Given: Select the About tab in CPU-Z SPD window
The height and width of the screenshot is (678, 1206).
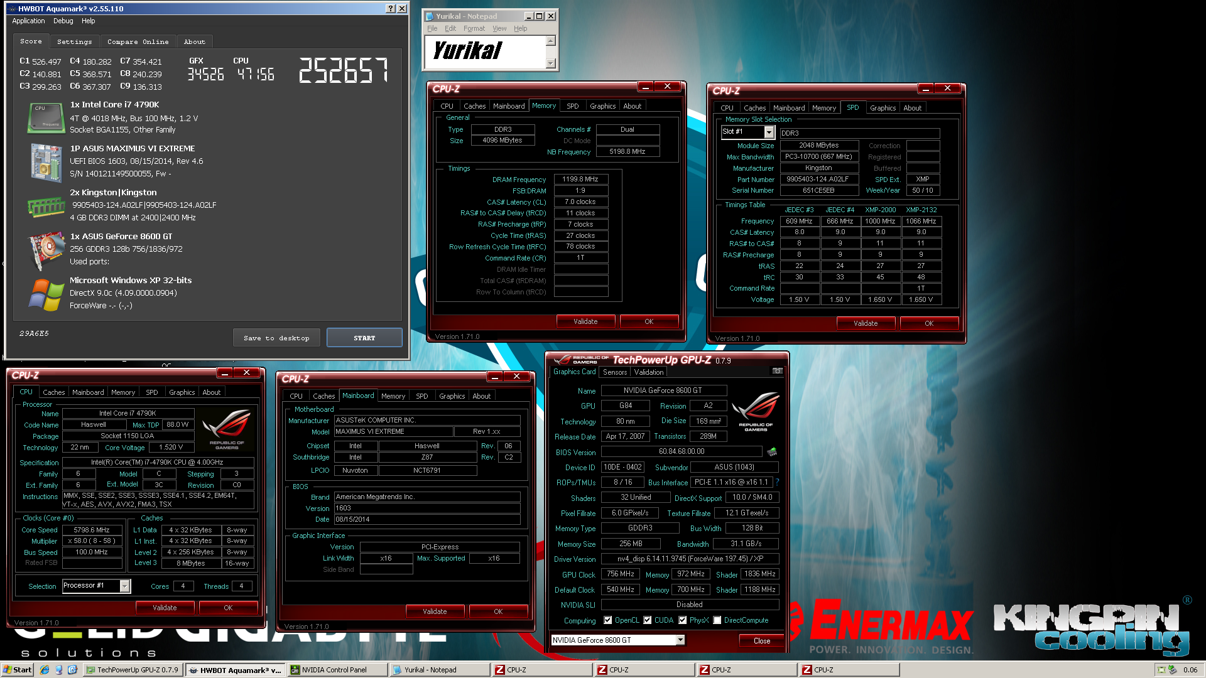Looking at the screenshot, I should pos(913,108).
